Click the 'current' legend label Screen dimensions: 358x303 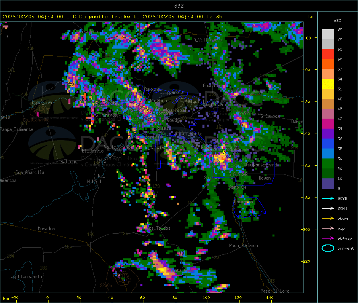coord(345,248)
